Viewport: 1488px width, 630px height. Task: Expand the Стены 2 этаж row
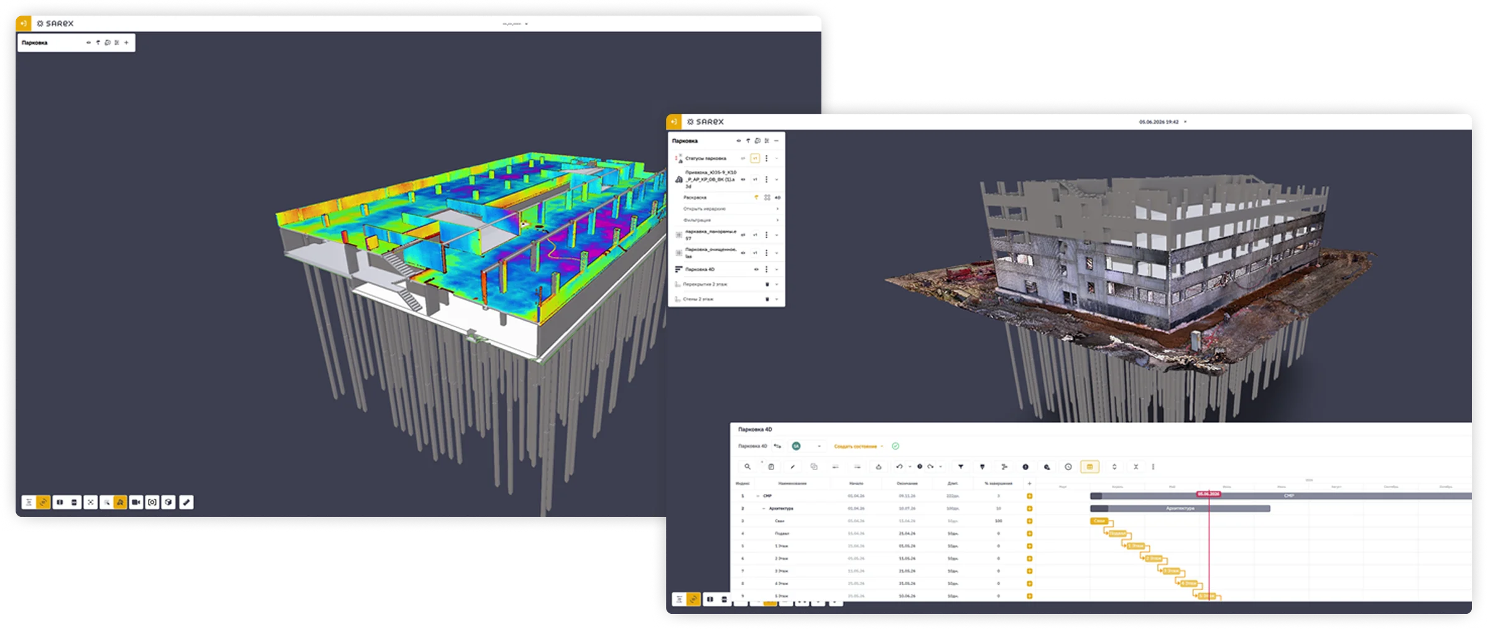(777, 299)
